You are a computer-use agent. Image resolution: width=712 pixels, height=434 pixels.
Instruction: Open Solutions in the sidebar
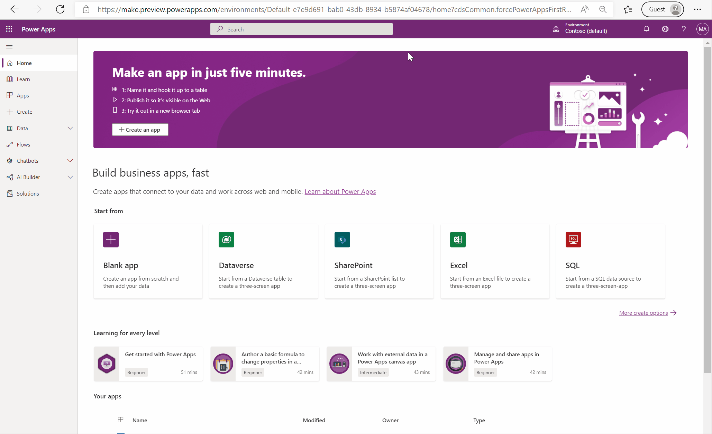[x=28, y=194]
